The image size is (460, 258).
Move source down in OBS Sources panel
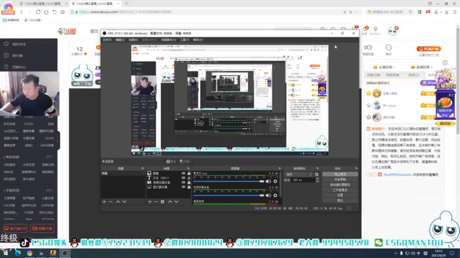(x=177, y=202)
